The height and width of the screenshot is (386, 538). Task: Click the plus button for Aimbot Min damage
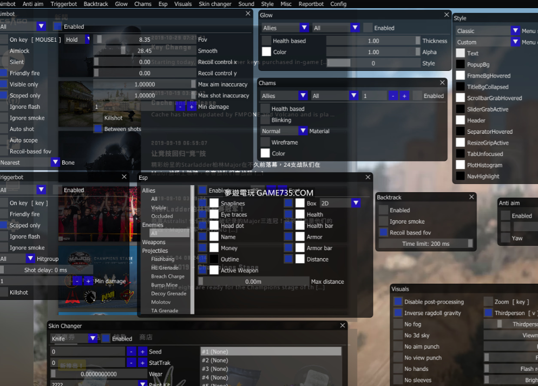pyautogui.click(x=191, y=107)
